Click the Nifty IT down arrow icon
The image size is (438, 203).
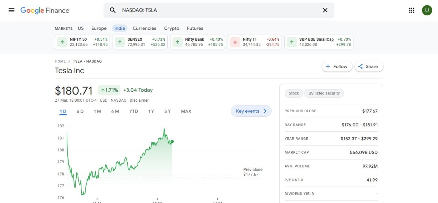tap(235, 42)
